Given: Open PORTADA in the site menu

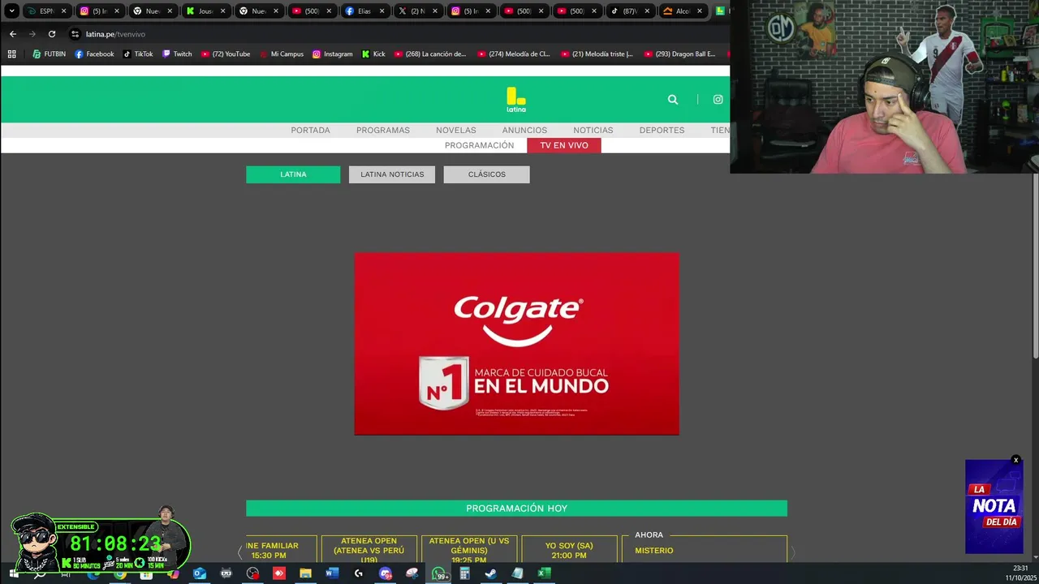Looking at the screenshot, I should point(311,130).
